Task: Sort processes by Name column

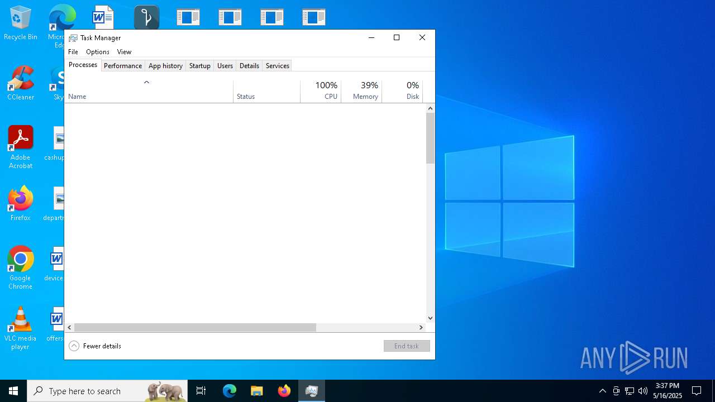Action: click(149, 91)
